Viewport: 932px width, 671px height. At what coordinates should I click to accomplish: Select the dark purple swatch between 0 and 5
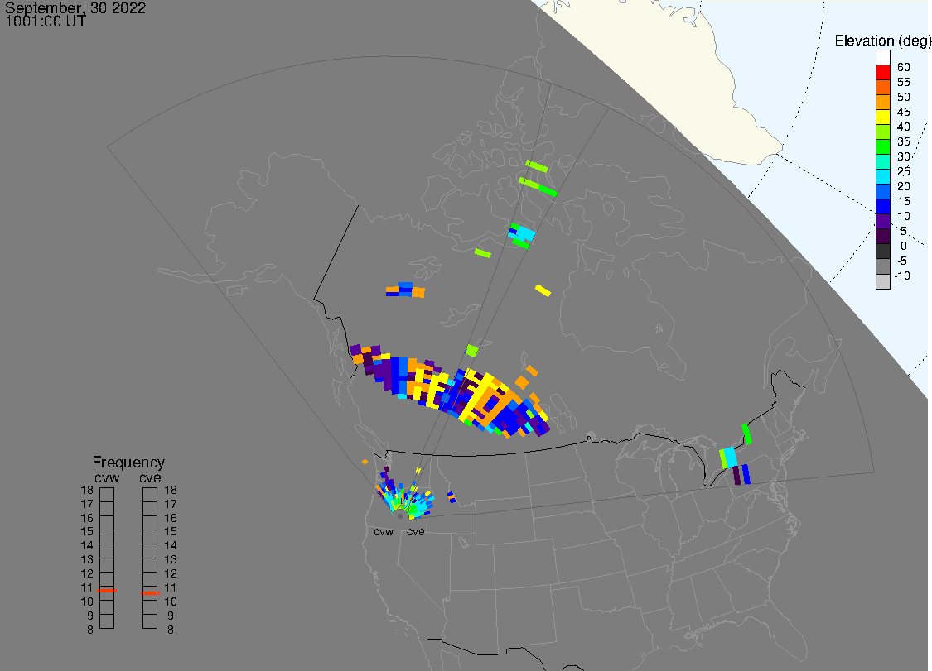pos(882,237)
